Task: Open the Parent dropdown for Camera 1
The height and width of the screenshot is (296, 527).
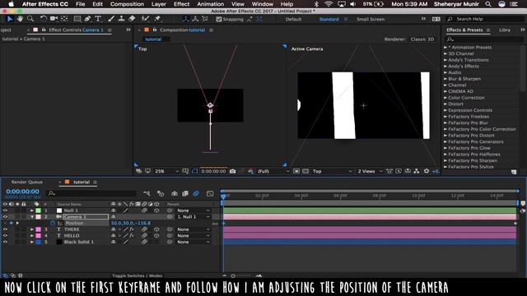Action: (194, 217)
